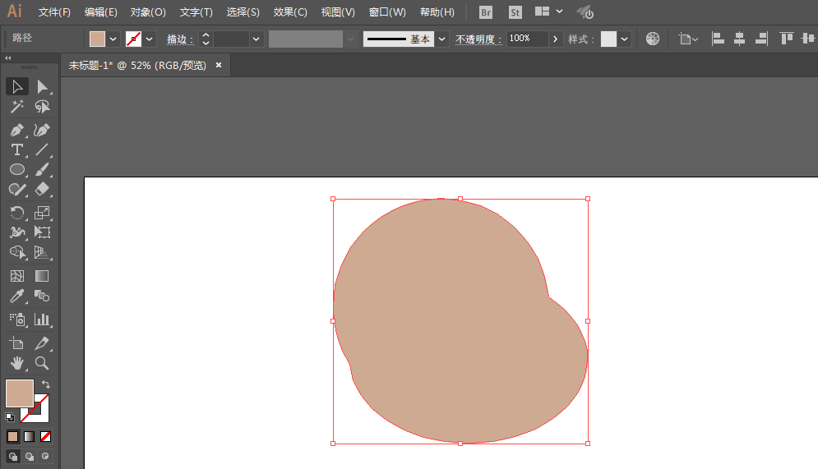818x469 pixels.
Task: Expand the stroke weight dropdown
Action: (256, 39)
